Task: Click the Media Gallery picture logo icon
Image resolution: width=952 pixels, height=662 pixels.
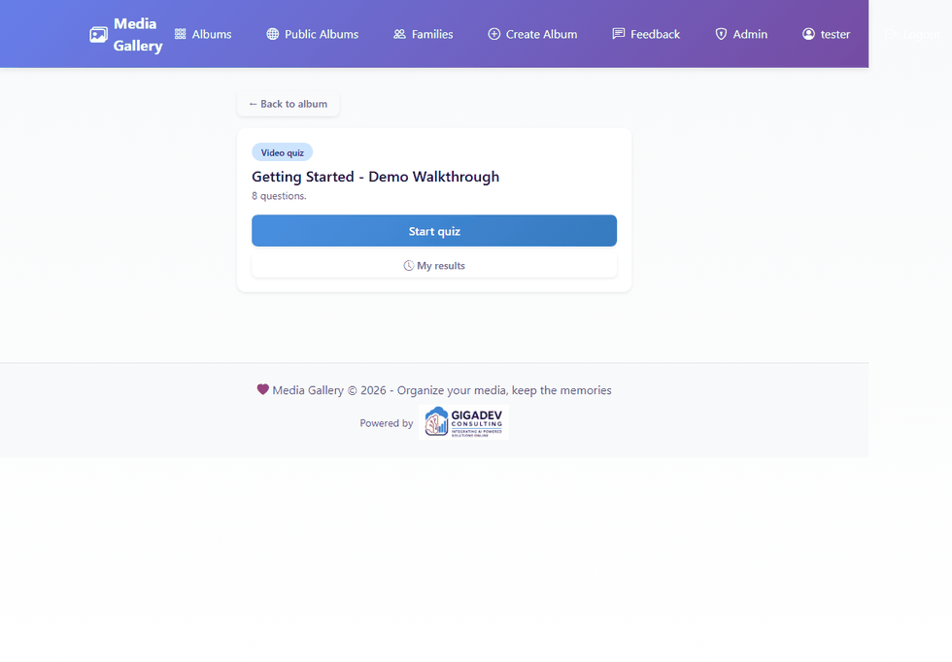Action: click(x=98, y=35)
